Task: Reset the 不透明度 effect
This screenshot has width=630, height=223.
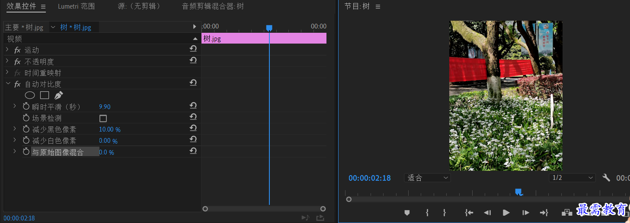Action: [193, 60]
